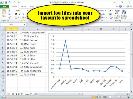Click the zoom in plus button
Image resolution: width=133 pixels, height=99 pixels.
(129, 97)
